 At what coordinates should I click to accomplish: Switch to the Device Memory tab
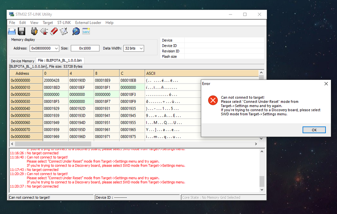coord(22,61)
